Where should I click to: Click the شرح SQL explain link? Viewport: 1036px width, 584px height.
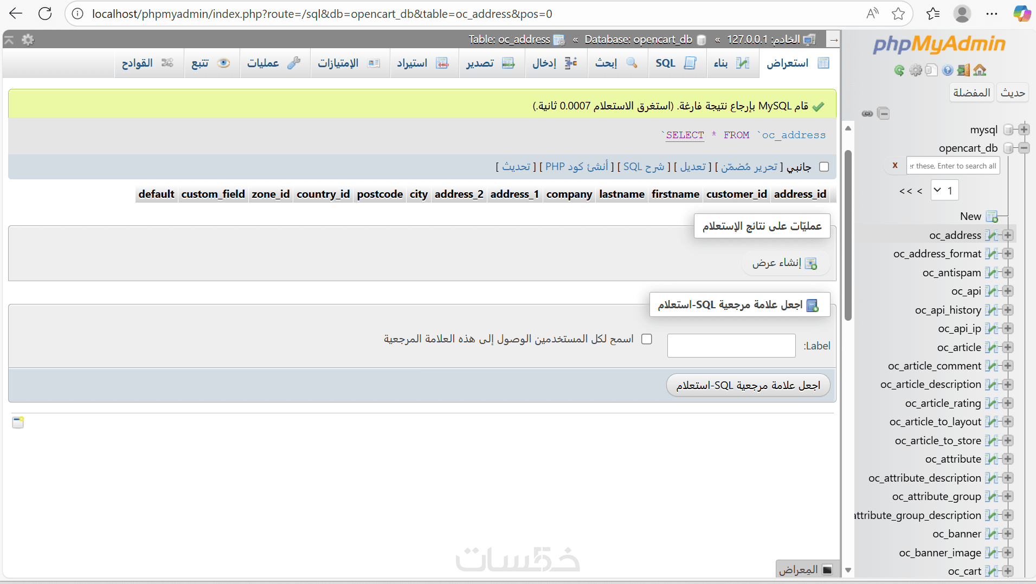point(644,167)
